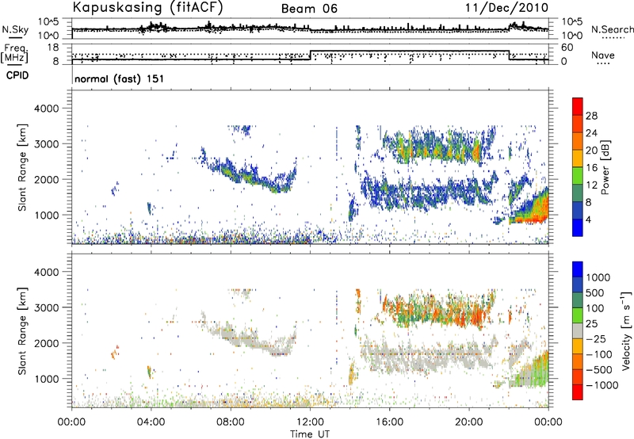
Task: Click the 500 label on velocity colorbar
Action: click(595, 292)
